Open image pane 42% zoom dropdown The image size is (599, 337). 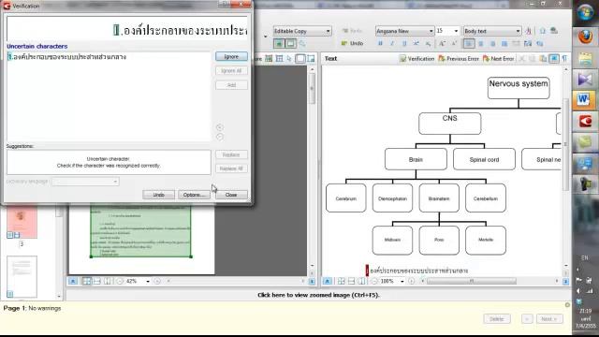[x=148, y=281]
